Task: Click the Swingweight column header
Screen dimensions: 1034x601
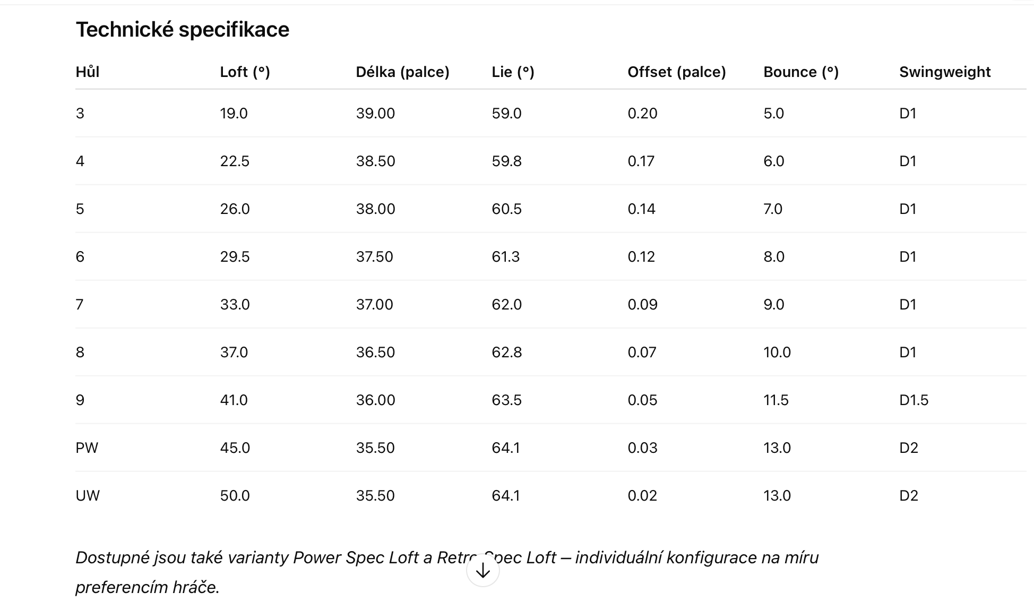Action: (x=945, y=72)
